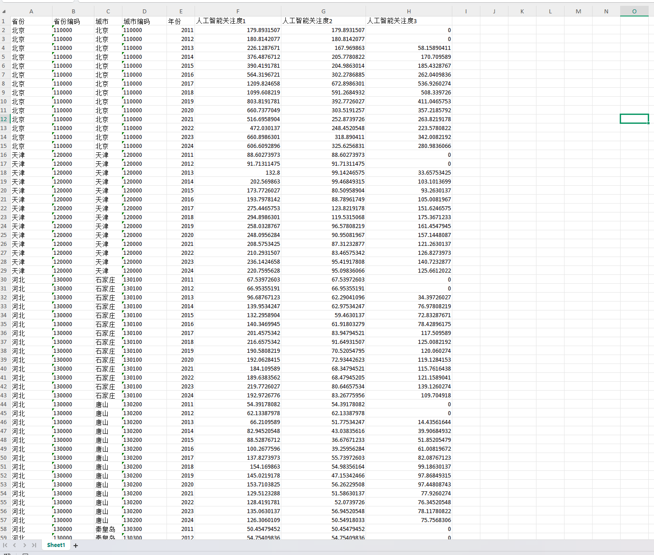Jump to the first sheet tab arrow
Viewport: 654px width, 555px height.
[x=5, y=545]
